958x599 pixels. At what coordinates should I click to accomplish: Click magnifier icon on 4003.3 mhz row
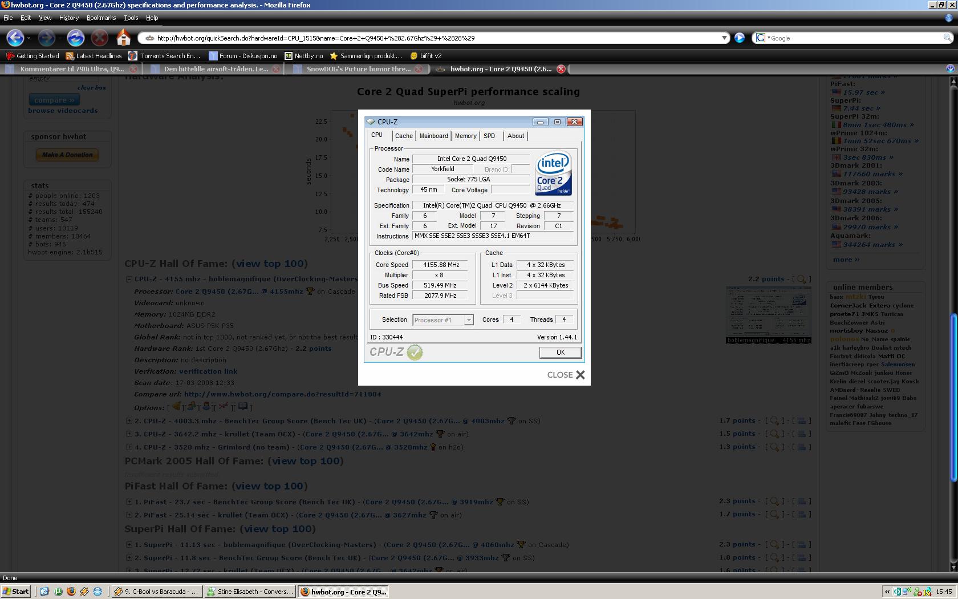pyautogui.click(x=774, y=420)
